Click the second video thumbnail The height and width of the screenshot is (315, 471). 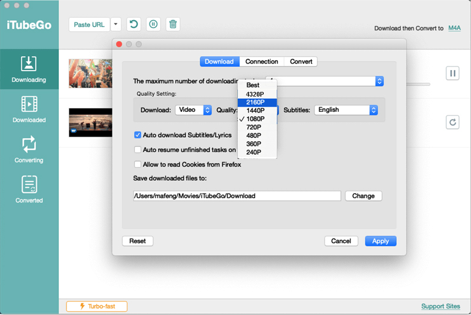coord(91,122)
